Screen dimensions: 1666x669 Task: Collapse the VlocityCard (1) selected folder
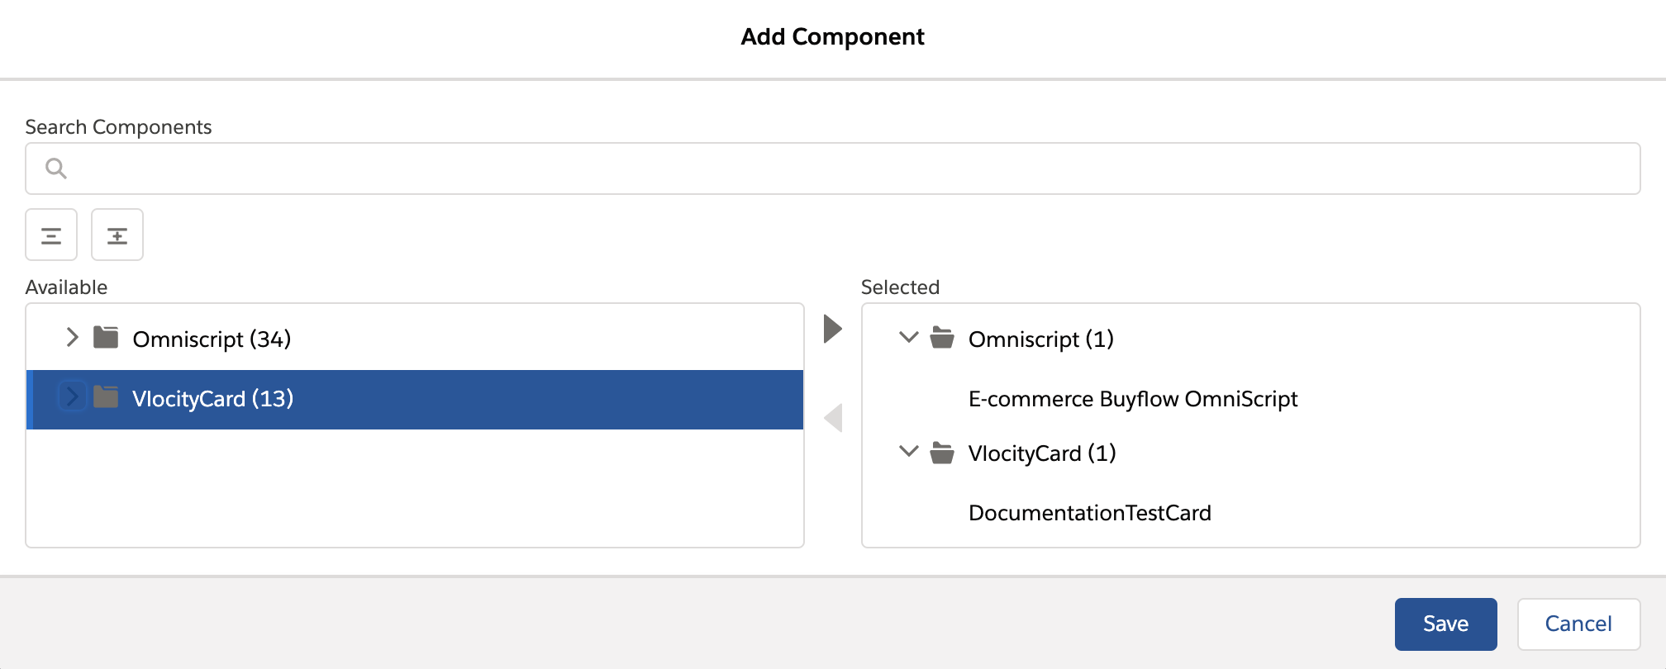click(x=908, y=451)
